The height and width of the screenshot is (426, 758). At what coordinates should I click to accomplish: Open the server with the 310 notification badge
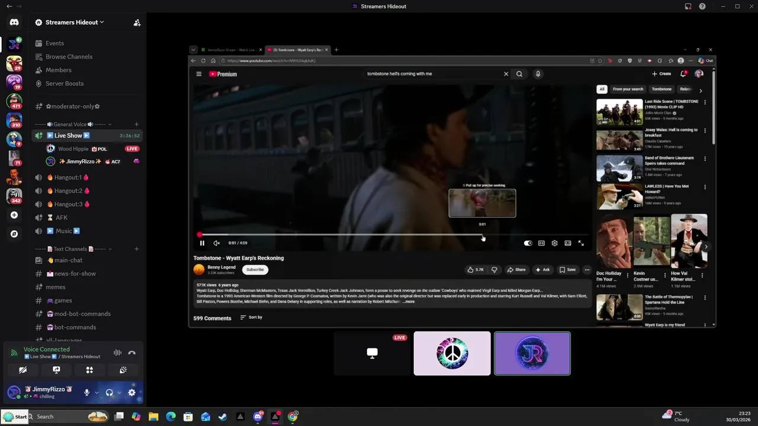(x=14, y=120)
